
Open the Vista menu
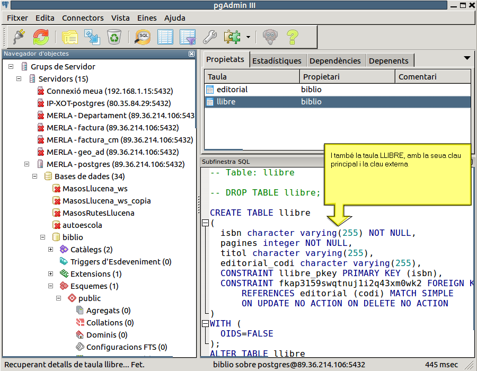[120, 18]
